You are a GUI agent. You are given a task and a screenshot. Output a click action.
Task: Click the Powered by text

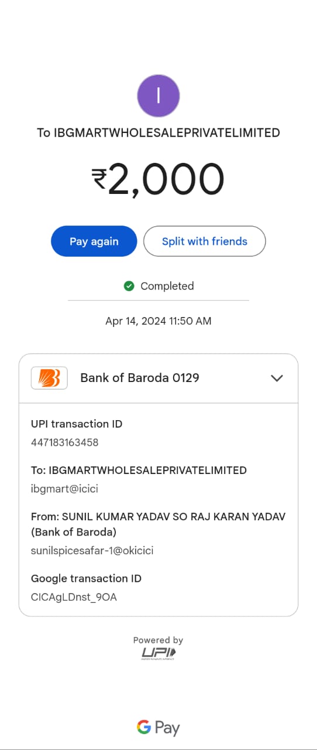click(158, 640)
